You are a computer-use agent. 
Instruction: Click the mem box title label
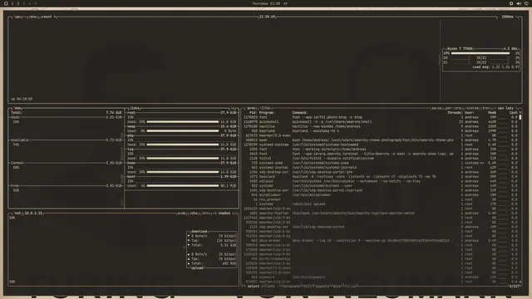click(18, 108)
